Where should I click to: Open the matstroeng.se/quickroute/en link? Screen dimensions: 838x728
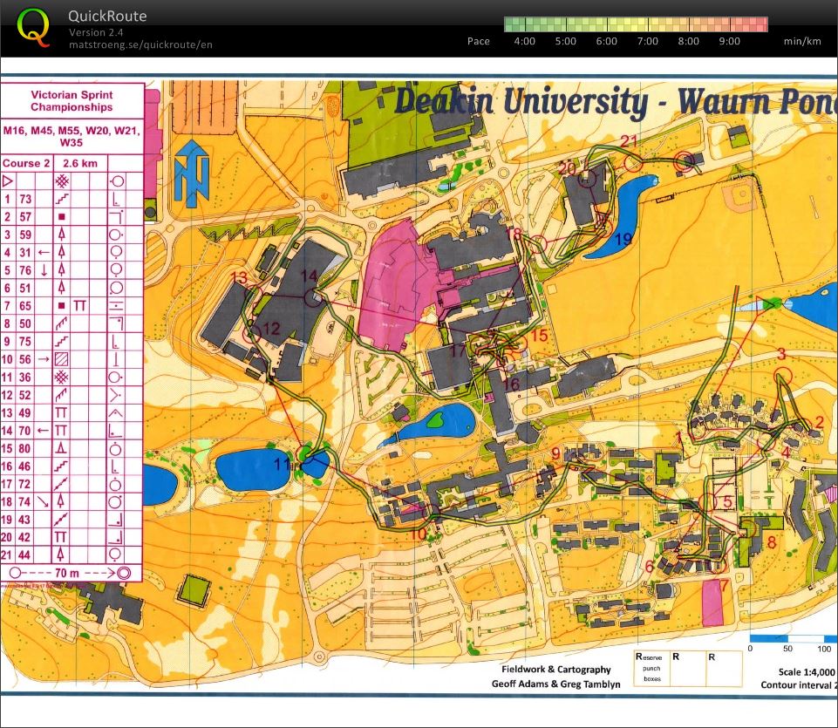point(140,44)
